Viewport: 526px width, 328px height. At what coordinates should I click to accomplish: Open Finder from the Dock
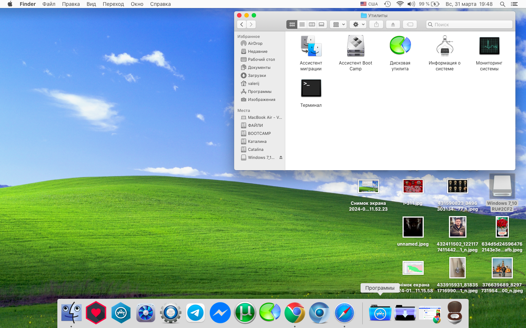tap(71, 313)
